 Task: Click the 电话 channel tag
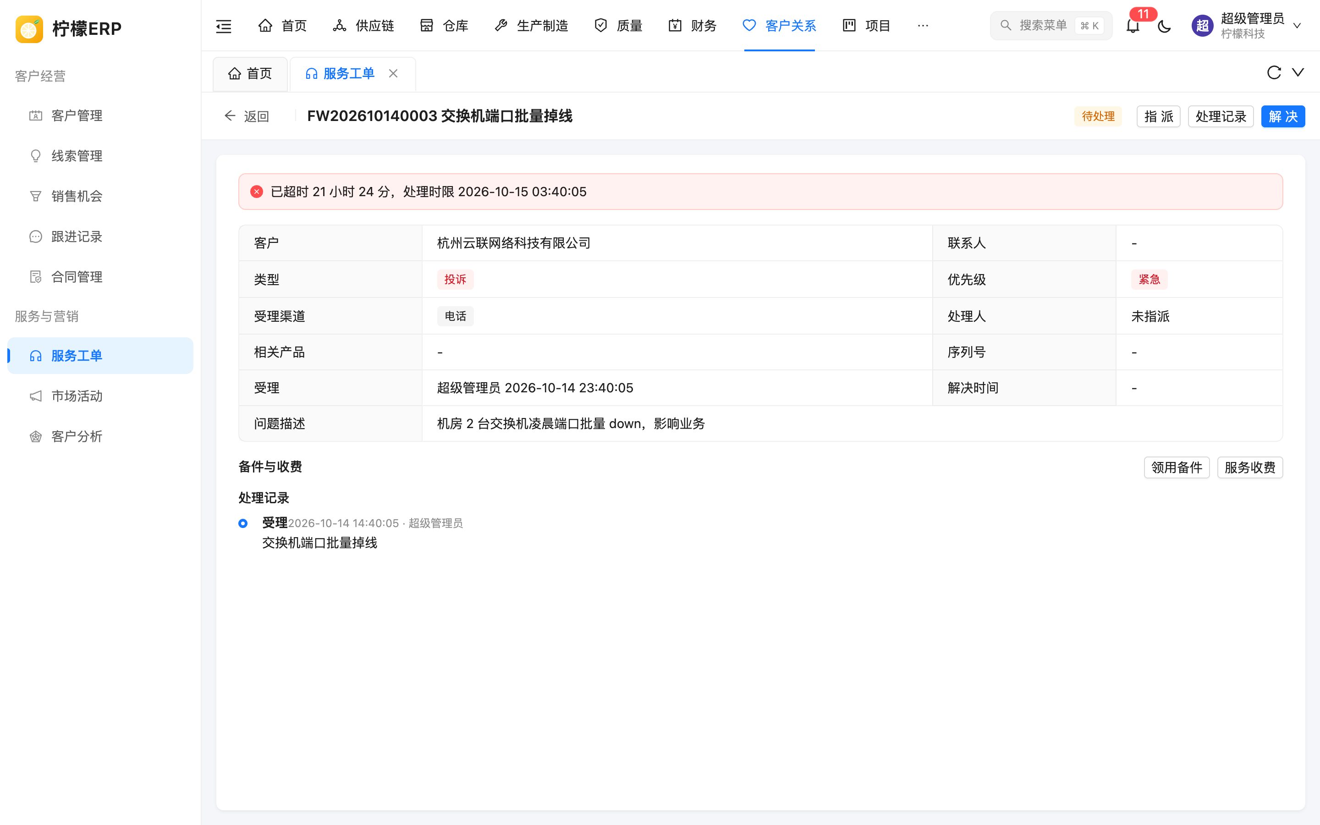(x=455, y=316)
